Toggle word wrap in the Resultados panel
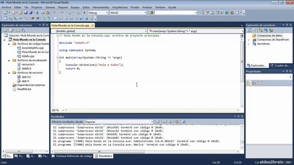294x165 pixels. pyautogui.click(x=183, y=122)
